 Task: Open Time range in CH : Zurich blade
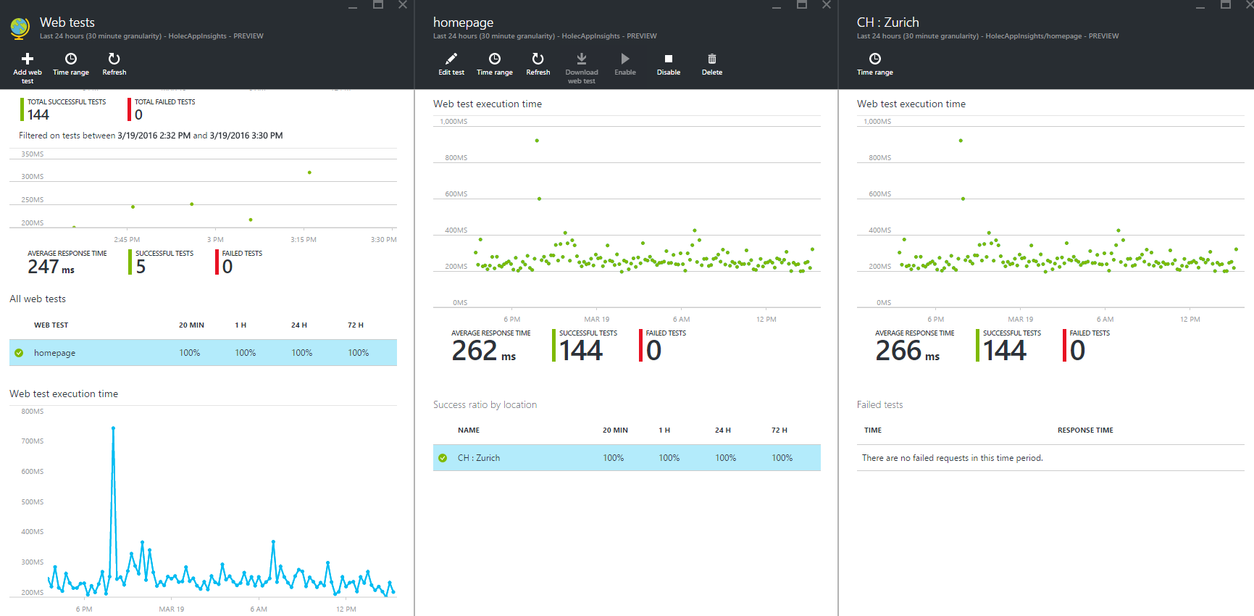[875, 64]
